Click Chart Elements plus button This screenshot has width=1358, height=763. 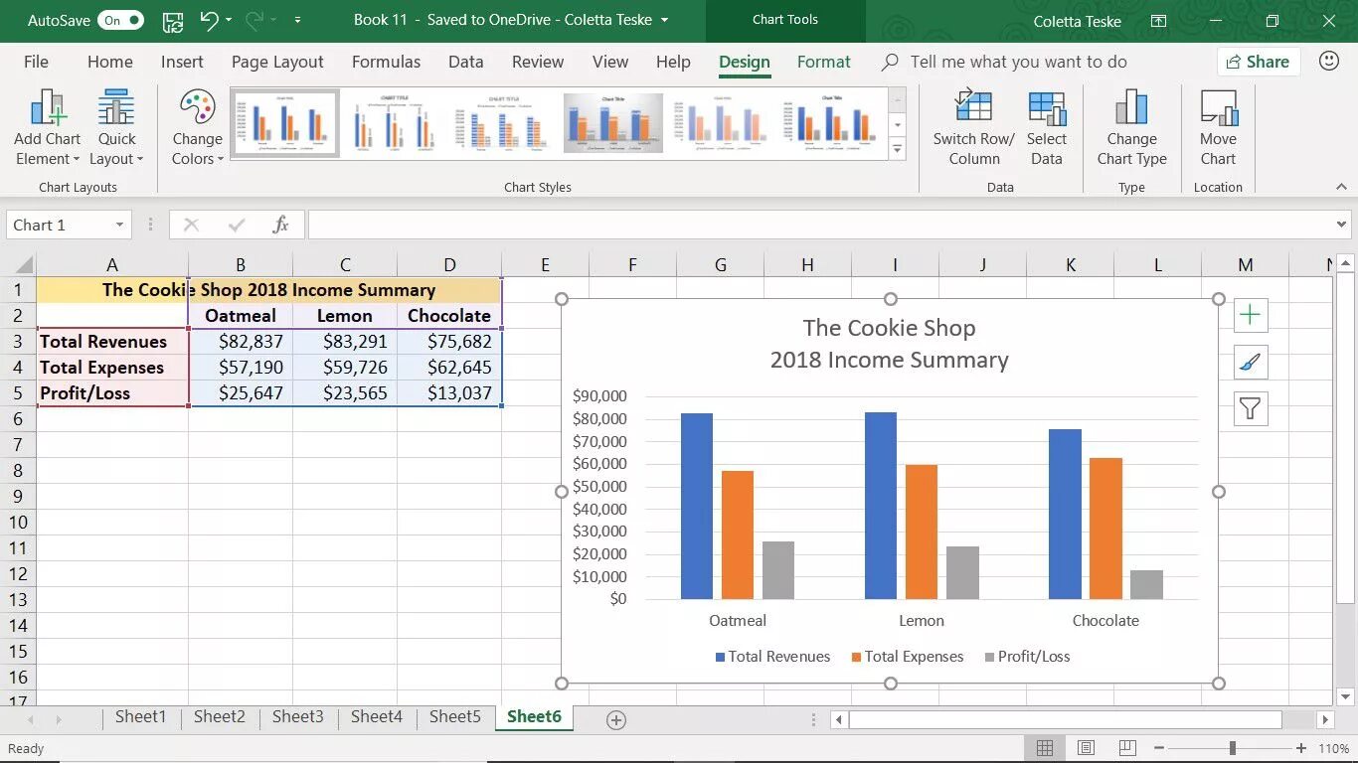(1250, 315)
